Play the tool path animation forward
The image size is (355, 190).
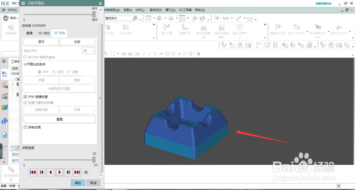(x=60, y=172)
